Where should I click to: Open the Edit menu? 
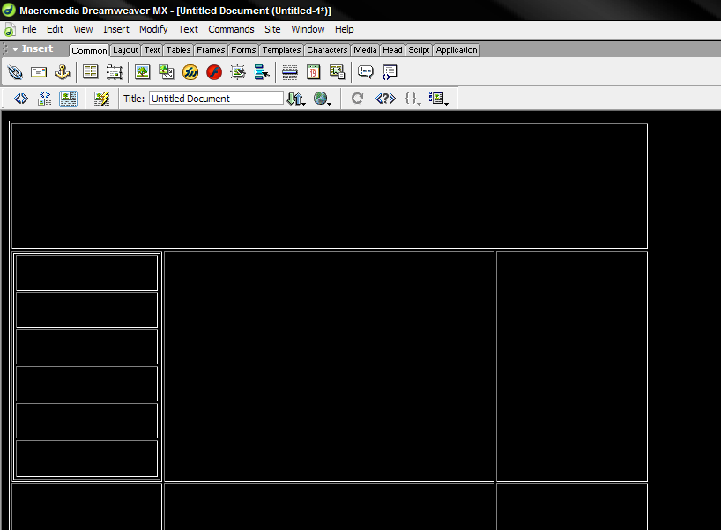pyautogui.click(x=55, y=29)
